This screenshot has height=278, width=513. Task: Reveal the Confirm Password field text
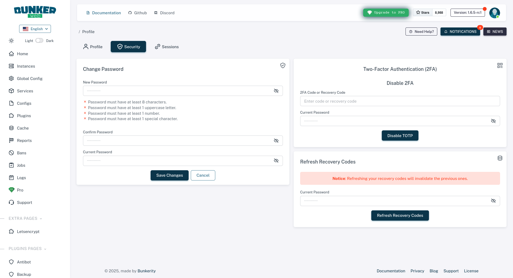(x=276, y=141)
